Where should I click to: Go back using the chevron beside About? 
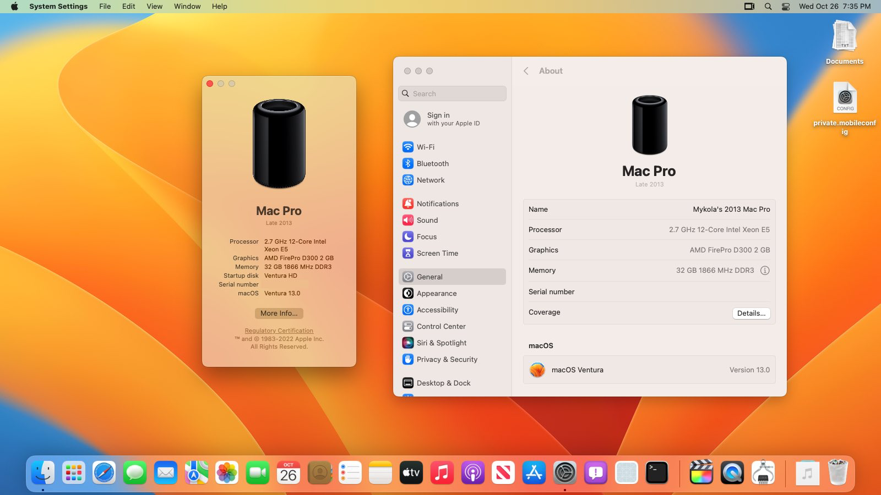(526, 71)
